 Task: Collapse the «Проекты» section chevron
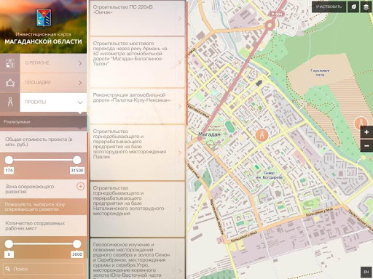80,102
